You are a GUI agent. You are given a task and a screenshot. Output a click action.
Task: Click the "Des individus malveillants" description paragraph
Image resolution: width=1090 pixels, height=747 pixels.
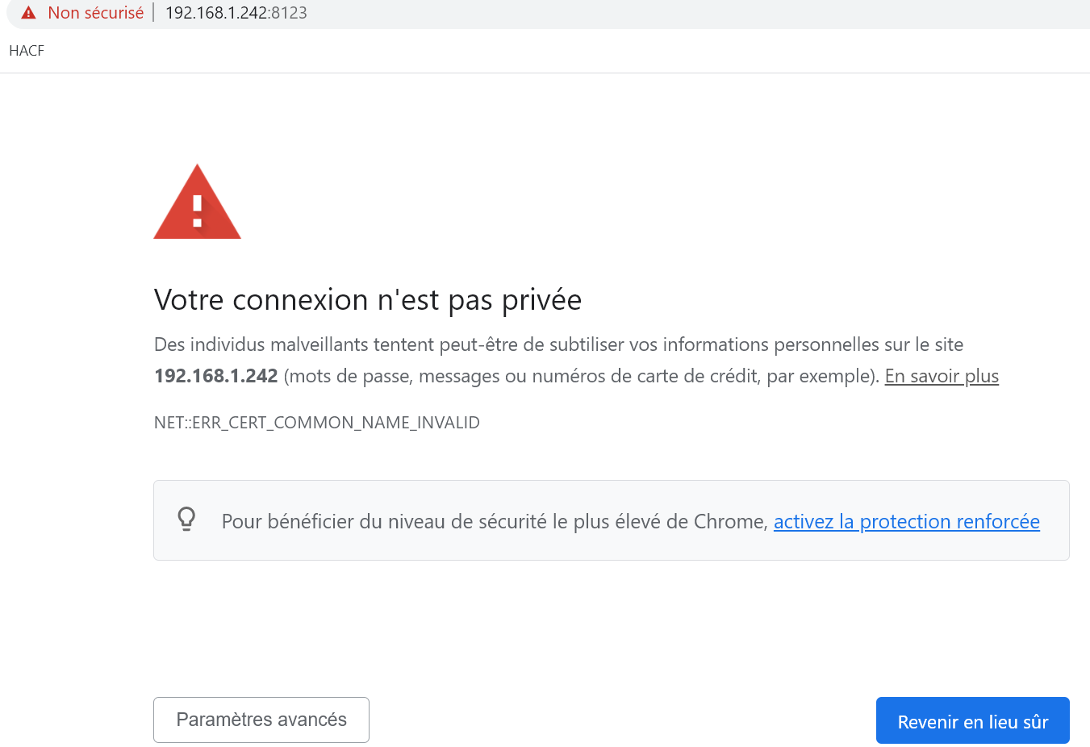pyautogui.click(x=576, y=361)
